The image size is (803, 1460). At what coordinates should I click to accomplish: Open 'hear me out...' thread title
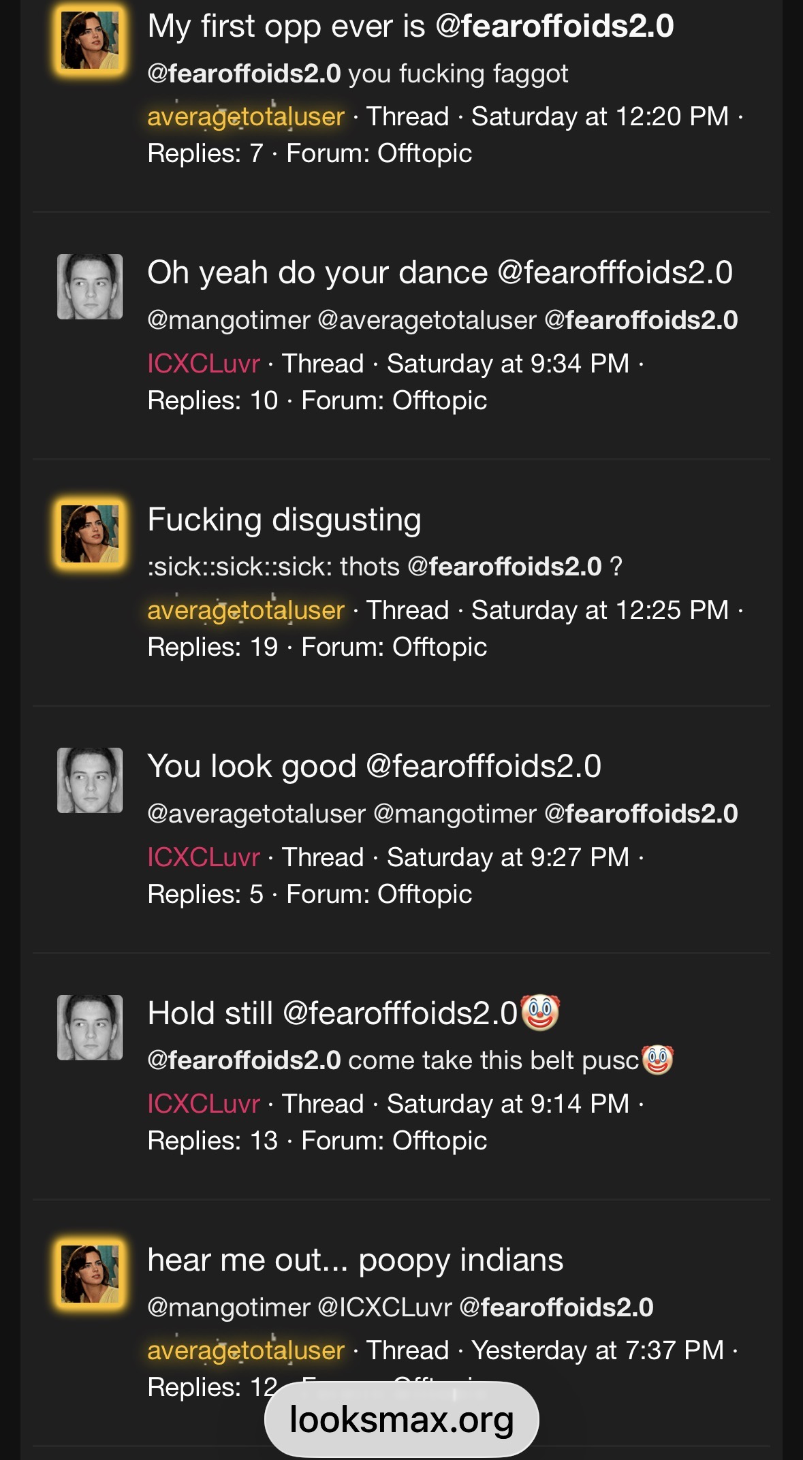coord(356,1260)
